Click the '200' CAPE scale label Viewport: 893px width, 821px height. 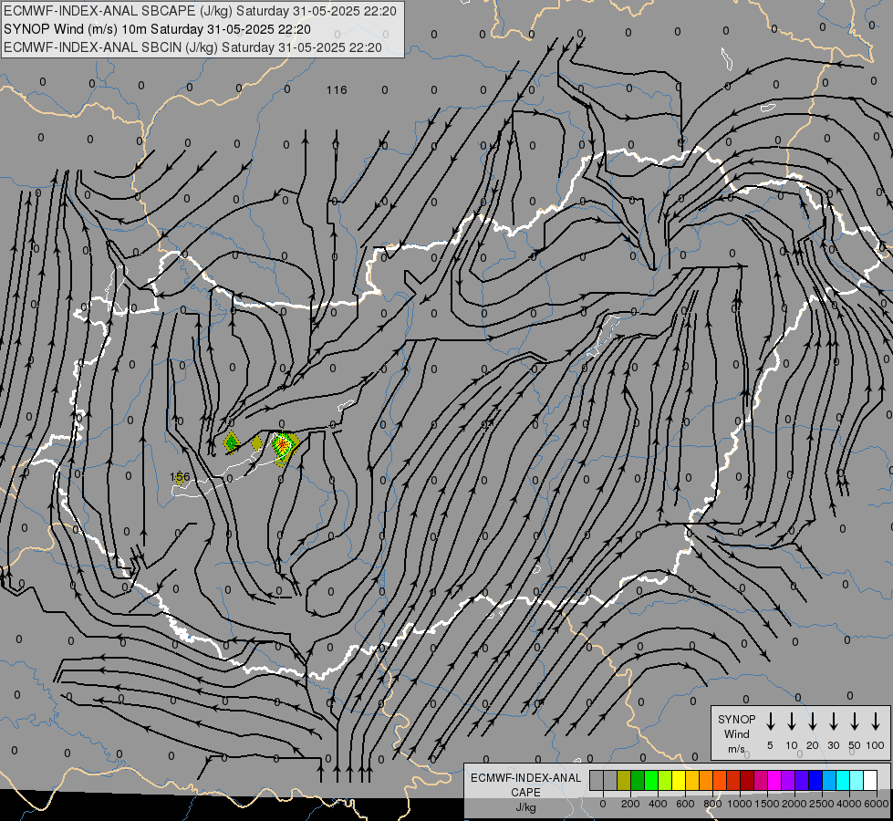[630, 804]
